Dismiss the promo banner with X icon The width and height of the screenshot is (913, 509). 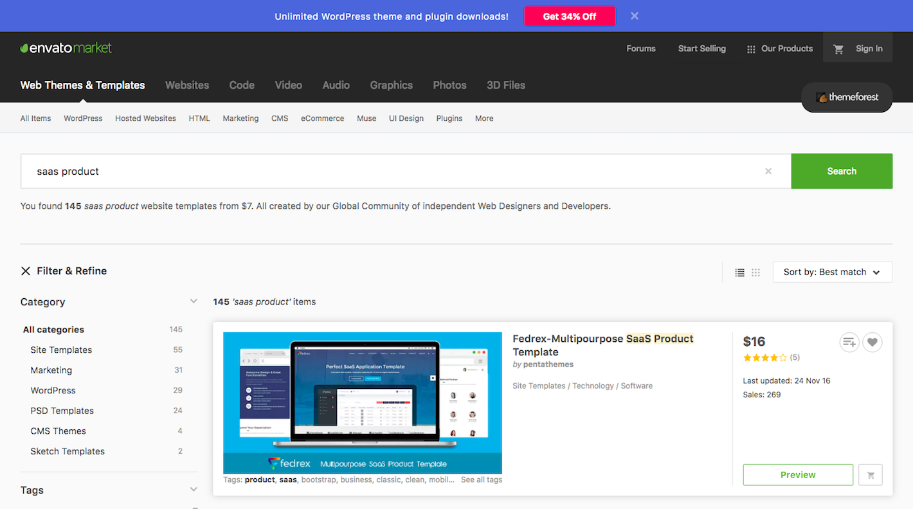[x=635, y=16]
